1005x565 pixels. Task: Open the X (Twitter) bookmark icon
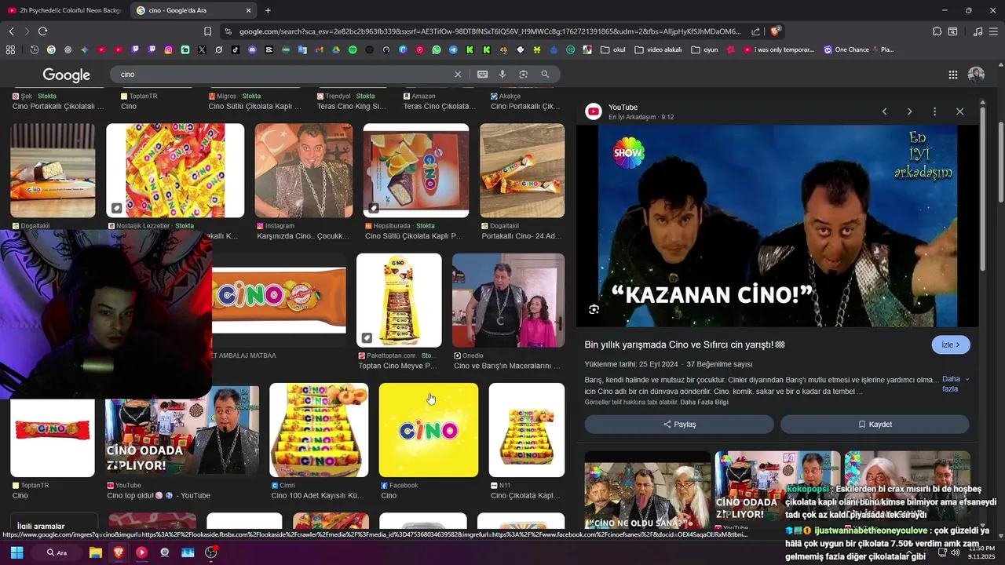(x=202, y=49)
